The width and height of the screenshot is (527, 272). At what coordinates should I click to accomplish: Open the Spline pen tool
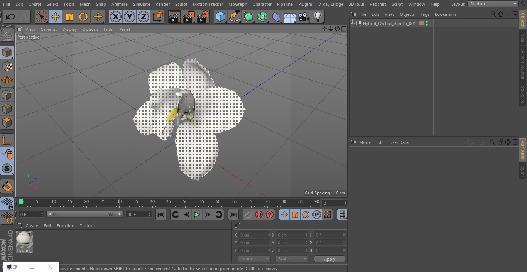pos(234,17)
